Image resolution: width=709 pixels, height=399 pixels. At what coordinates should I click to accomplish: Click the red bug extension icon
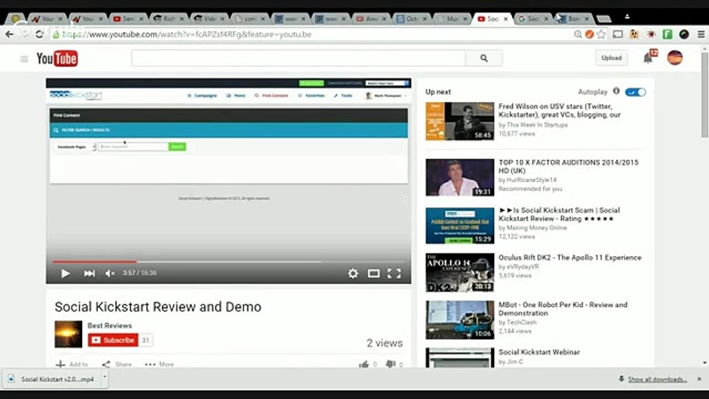pos(651,34)
